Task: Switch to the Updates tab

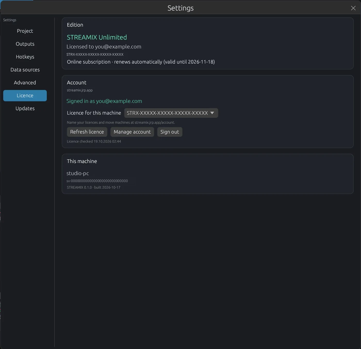Action: click(25, 108)
